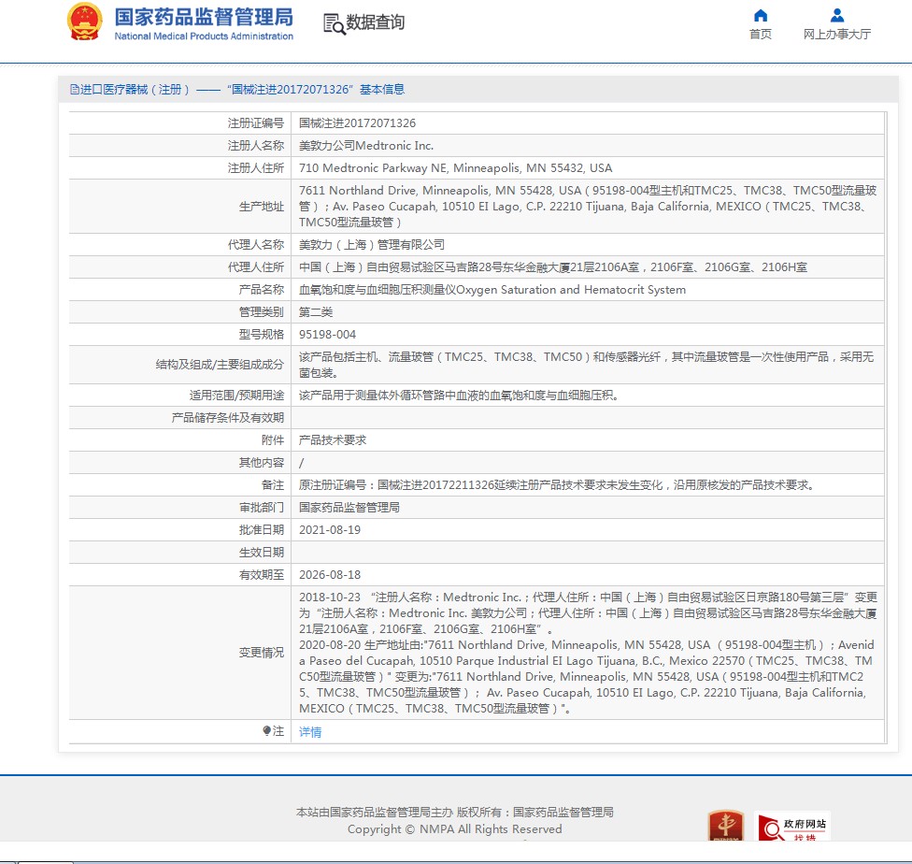Click the 数据查询 heading text
Screen dimensions: 912x864
click(x=375, y=22)
